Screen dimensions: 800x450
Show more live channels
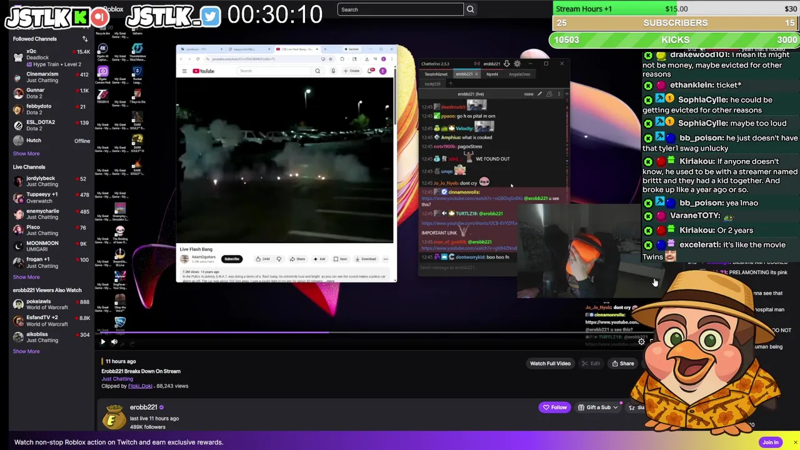pos(26,277)
